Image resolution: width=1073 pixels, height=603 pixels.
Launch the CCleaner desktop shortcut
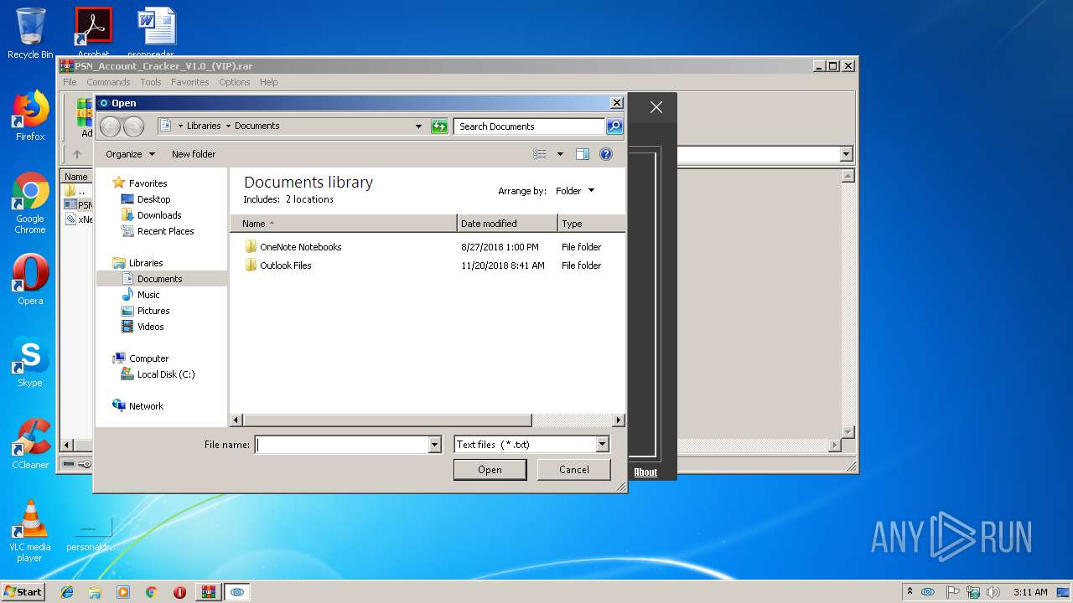(30, 444)
